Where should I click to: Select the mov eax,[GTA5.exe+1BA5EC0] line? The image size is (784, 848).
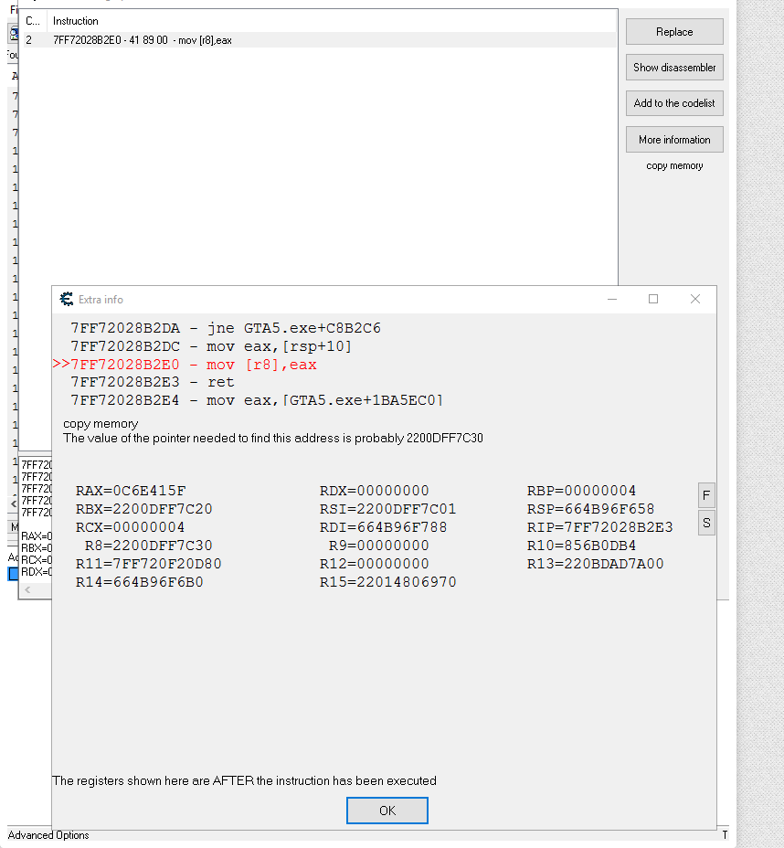tap(257, 400)
